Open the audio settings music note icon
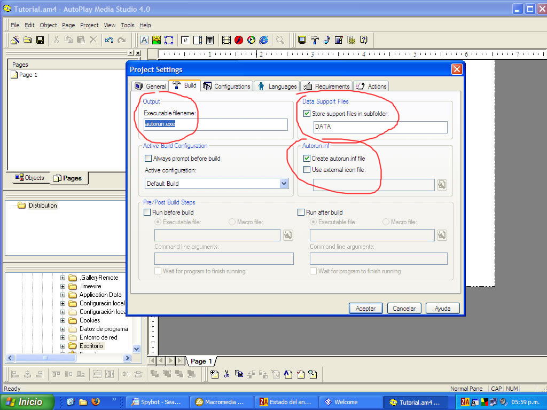The height and width of the screenshot is (410, 547). point(327,40)
